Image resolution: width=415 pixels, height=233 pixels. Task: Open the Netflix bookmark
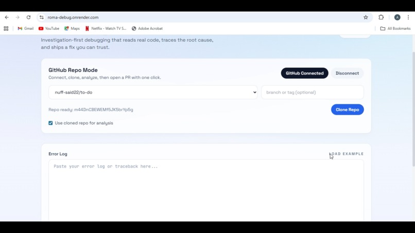(106, 29)
